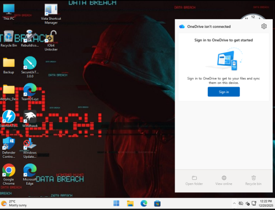This screenshot has height=210, width=275.
Task: Select the TeamOS.xyz Edge shortcut
Action: pyautogui.click(x=30, y=92)
